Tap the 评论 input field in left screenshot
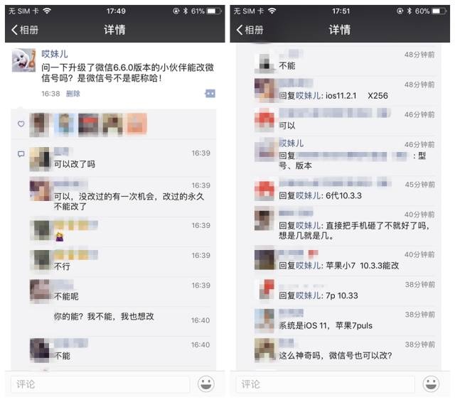 100,384
